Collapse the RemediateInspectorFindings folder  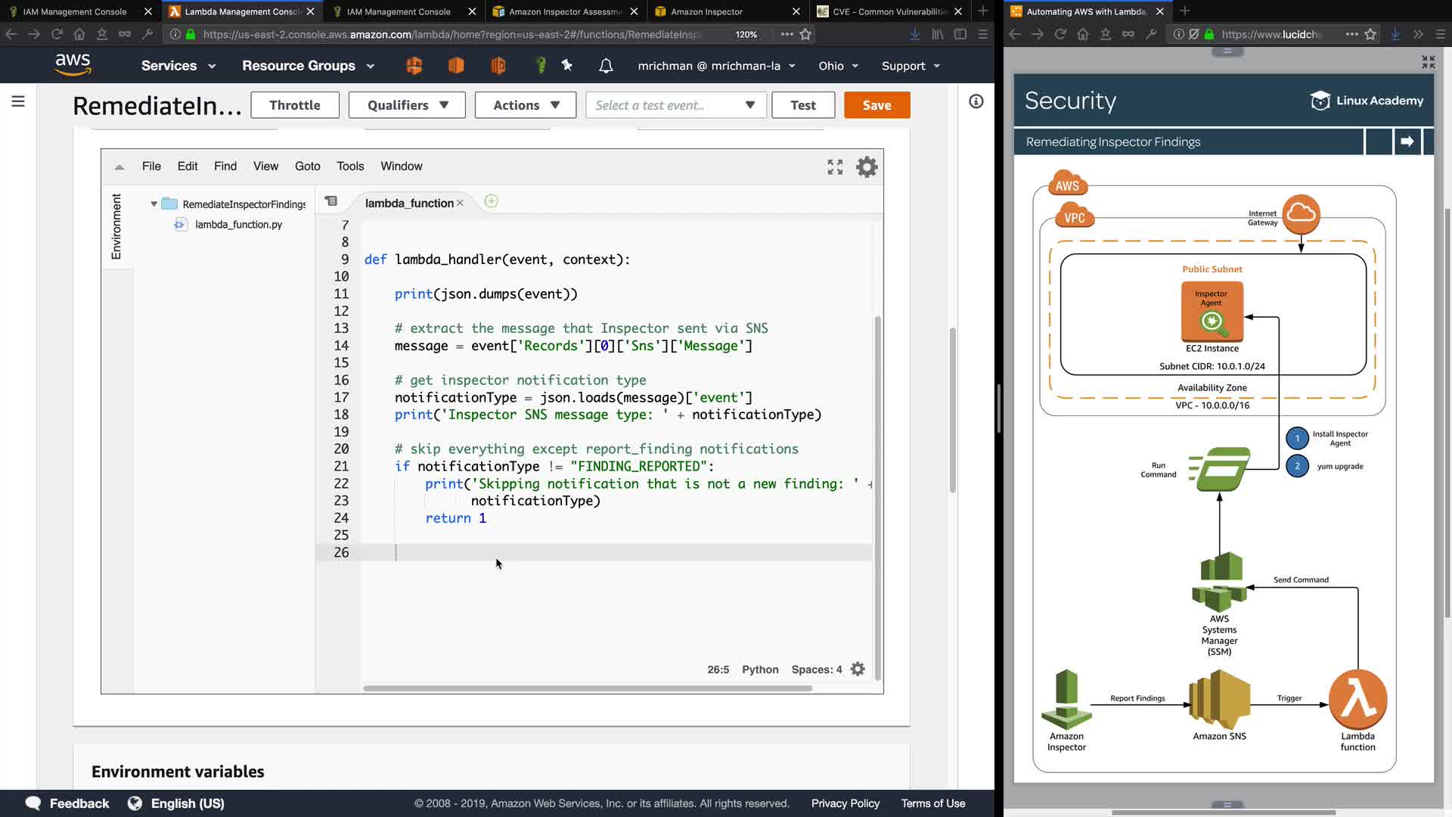click(154, 204)
